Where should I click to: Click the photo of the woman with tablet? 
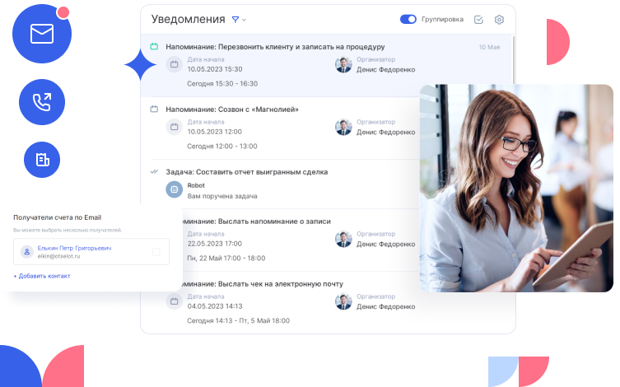click(516, 187)
